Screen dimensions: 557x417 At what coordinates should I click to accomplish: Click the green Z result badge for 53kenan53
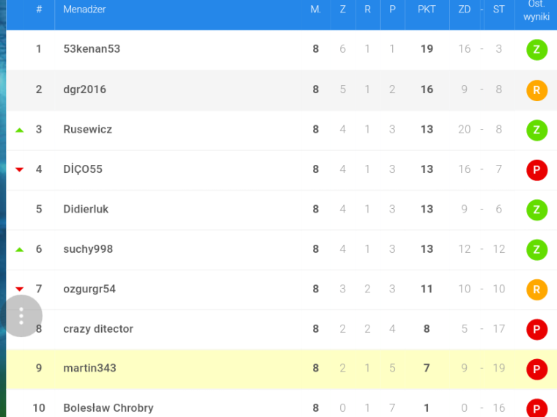pos(536,49)
